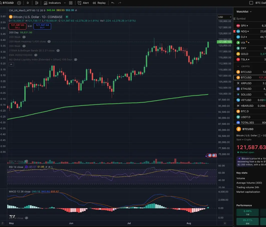Viewport: 266px width, 227px height.
Task: Click the Symbol column header in watchlist
Action: pyautogui.click(x=241, y=19)
